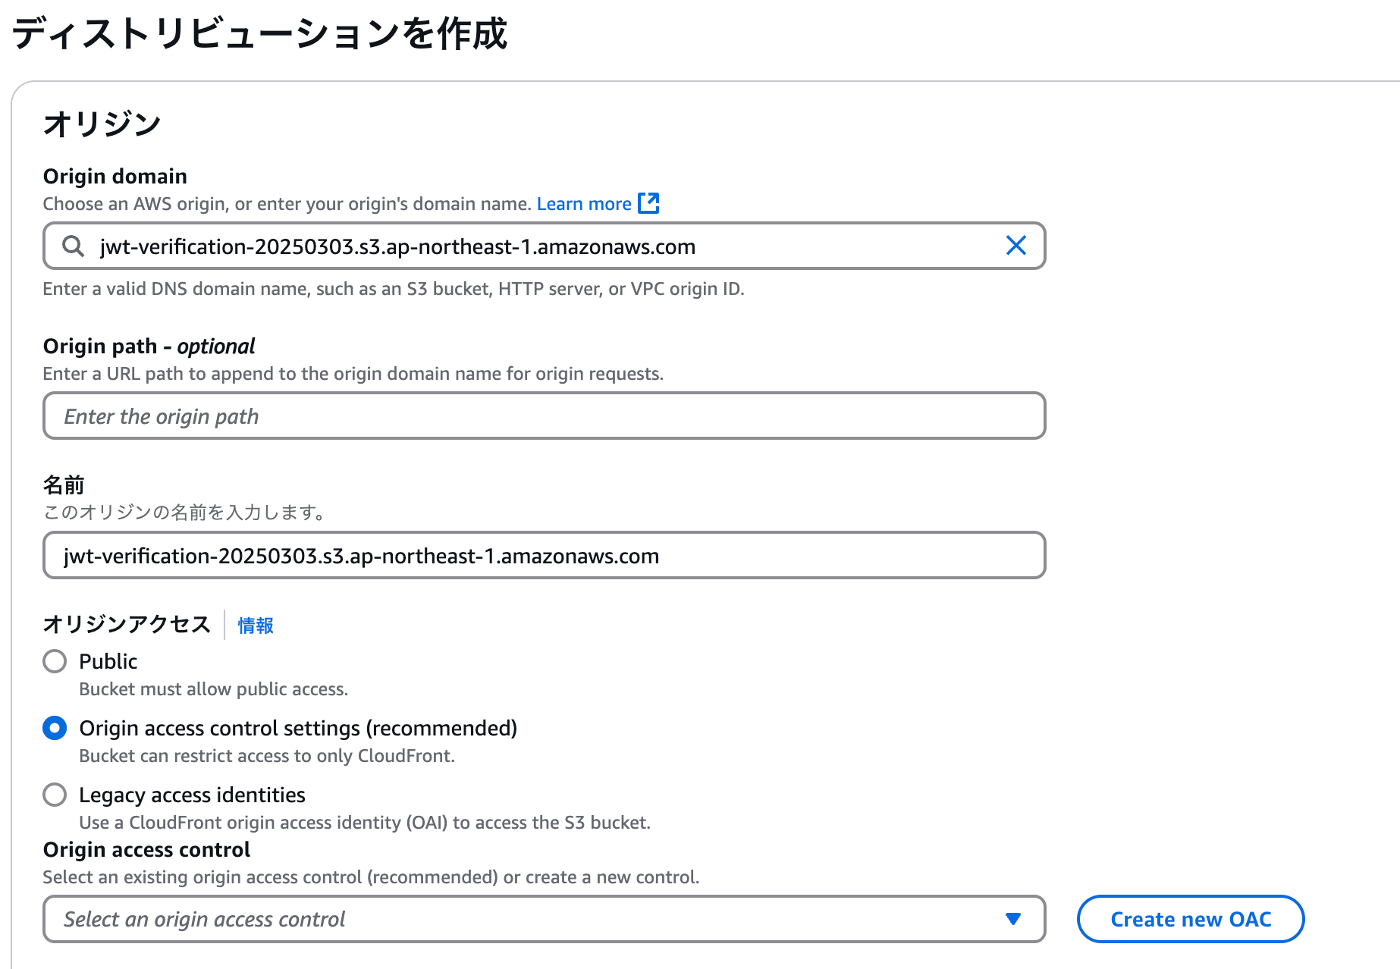
Task: Click 'Use a CloudFront origin access identity' text
Action: [x=365, y=823]
